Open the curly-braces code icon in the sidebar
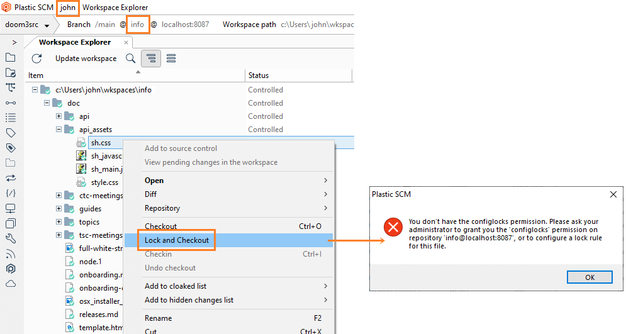This screenshot has width=626, height=334. [x=10, y=193]
